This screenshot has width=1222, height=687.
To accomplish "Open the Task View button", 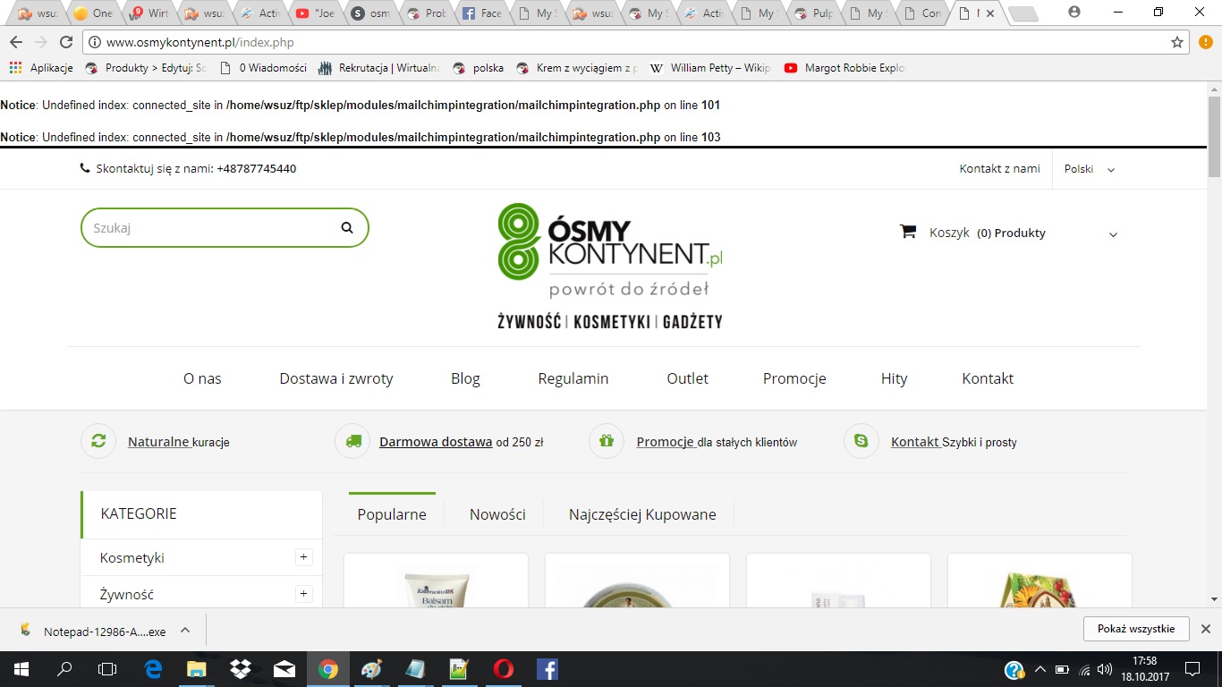I will coord(107,669).
